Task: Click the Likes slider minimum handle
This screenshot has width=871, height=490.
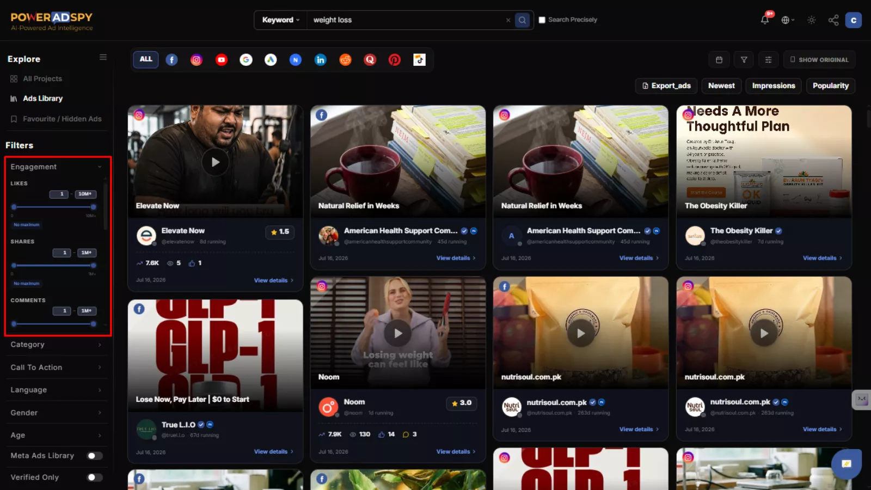Action: (x=14, y=207)
